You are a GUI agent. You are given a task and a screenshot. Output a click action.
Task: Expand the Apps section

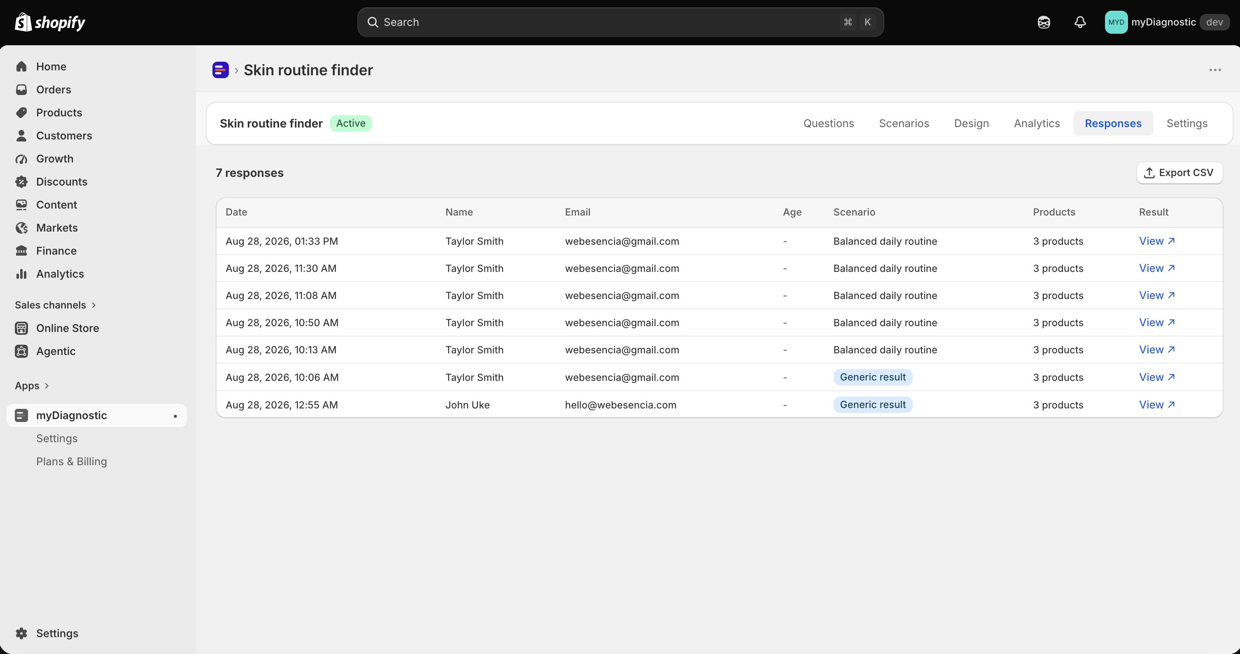(x=32, y=386)
